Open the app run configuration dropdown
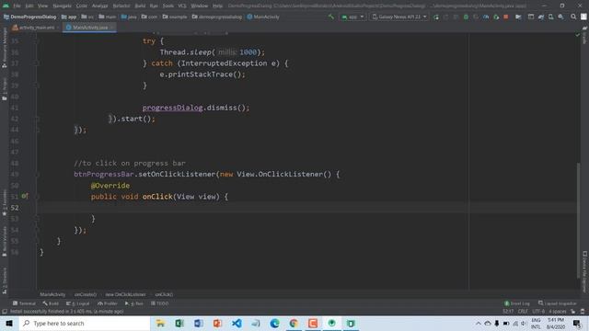Image resolution: width=589 pixels, height=331 pixels. 352,17
